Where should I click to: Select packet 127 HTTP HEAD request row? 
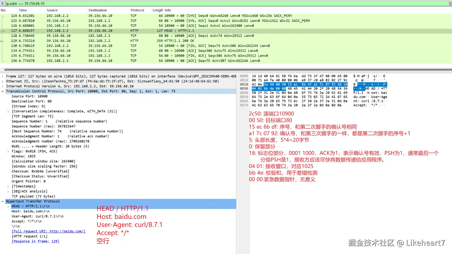coord(226,31)
